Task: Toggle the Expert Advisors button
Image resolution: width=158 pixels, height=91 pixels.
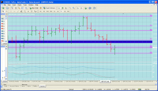Action: 49,8
